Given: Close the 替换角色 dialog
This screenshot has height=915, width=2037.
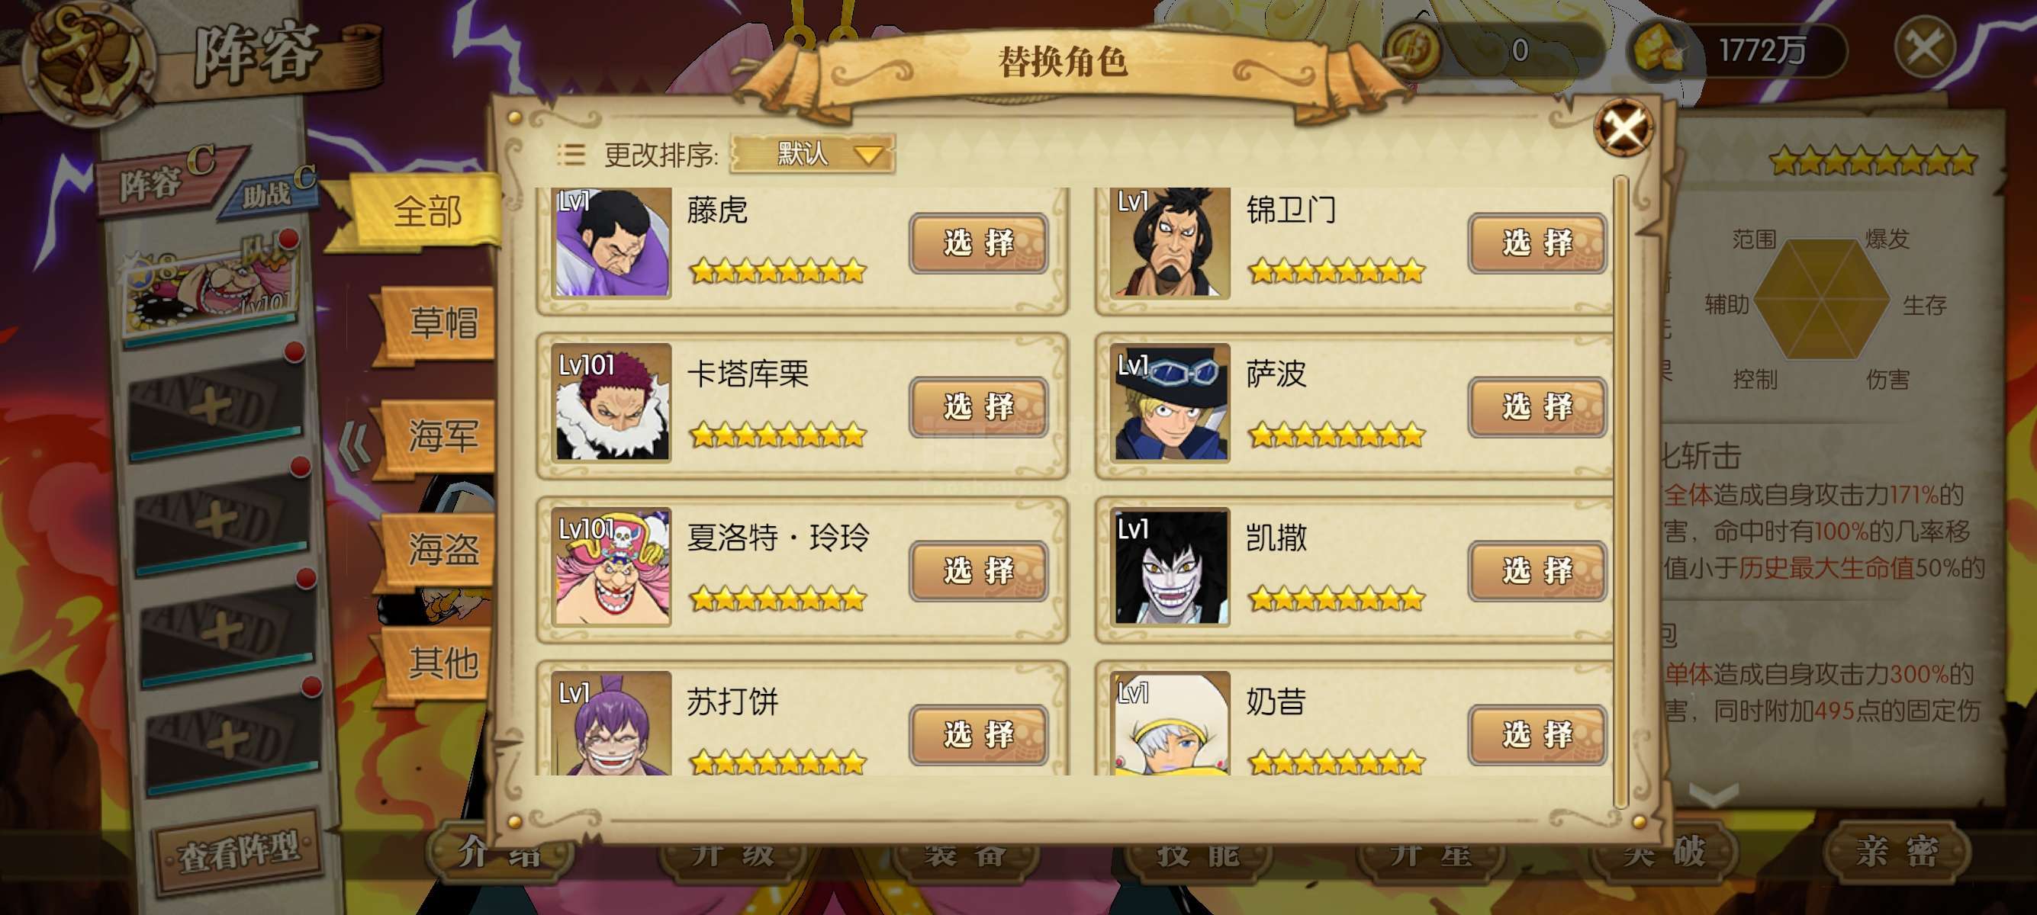Looking at the screenshot, I should (1623, 127).
